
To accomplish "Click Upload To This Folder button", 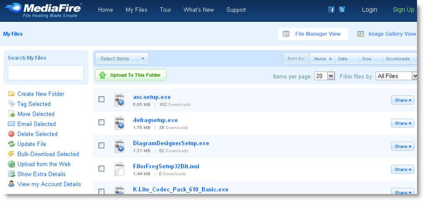I will [x=131, y=75].
